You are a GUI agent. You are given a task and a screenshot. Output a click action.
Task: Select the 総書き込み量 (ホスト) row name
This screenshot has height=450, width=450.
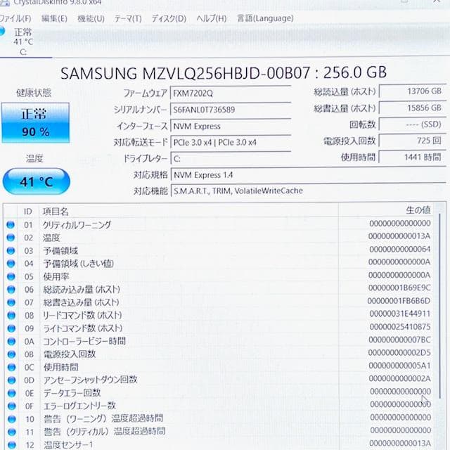pos(82,302)
